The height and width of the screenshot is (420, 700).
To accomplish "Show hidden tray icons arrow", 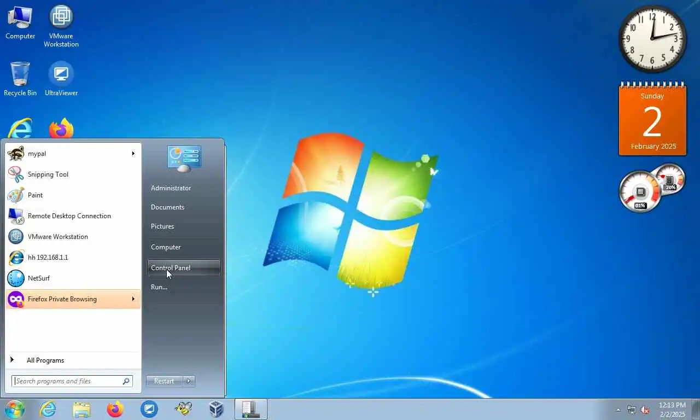I will (619, 410).
